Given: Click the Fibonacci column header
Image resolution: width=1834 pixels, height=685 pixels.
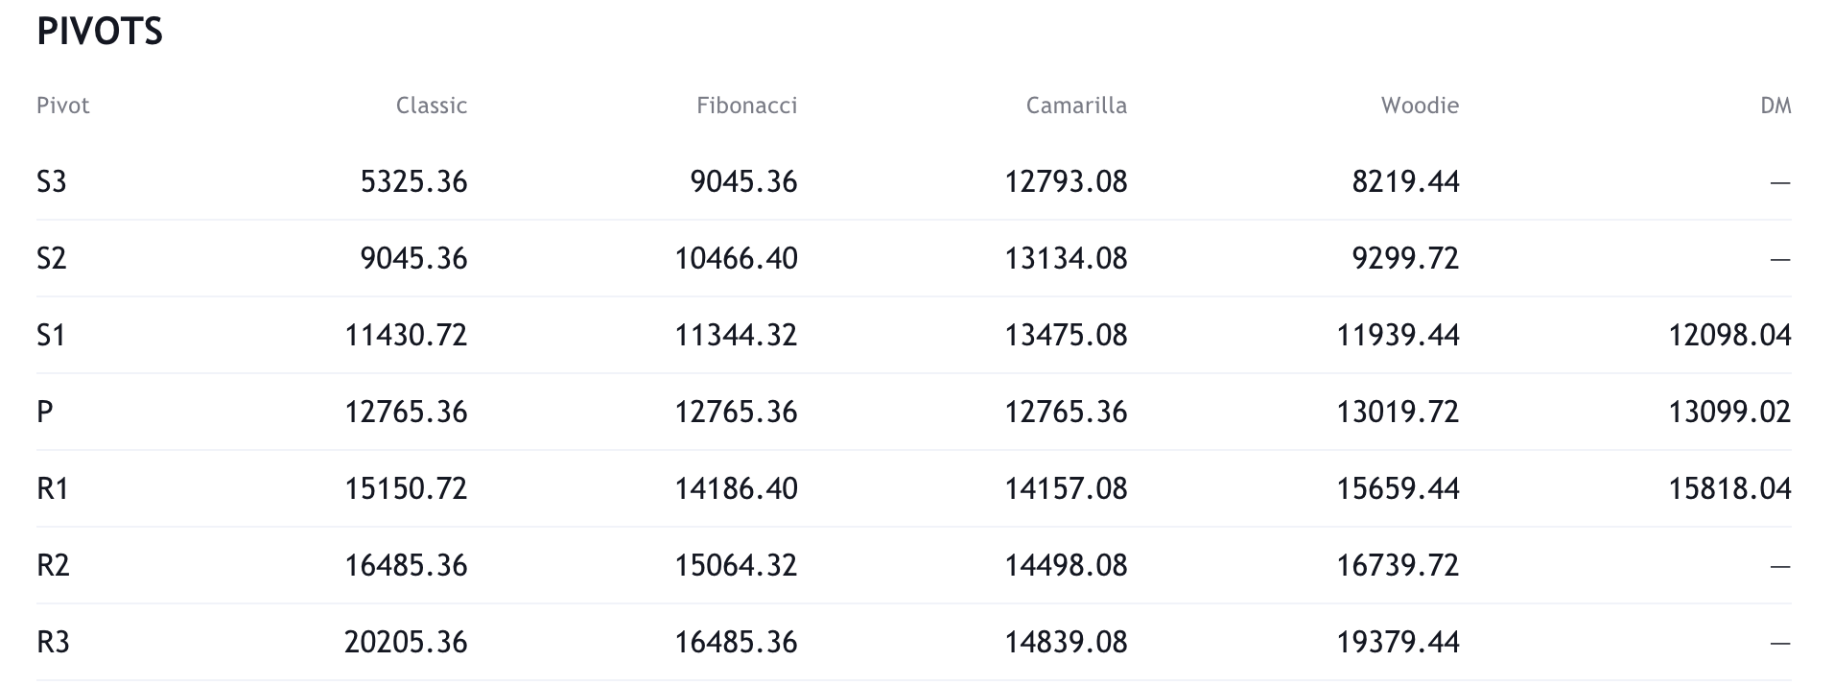Looking at the screenshot, I should (746, 106).
